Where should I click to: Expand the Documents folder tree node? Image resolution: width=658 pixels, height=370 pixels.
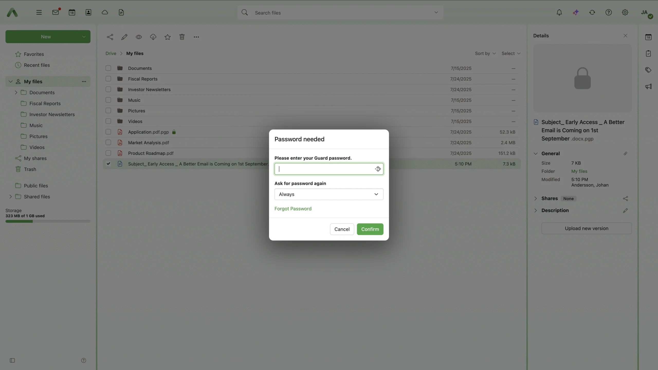(16, 92)
